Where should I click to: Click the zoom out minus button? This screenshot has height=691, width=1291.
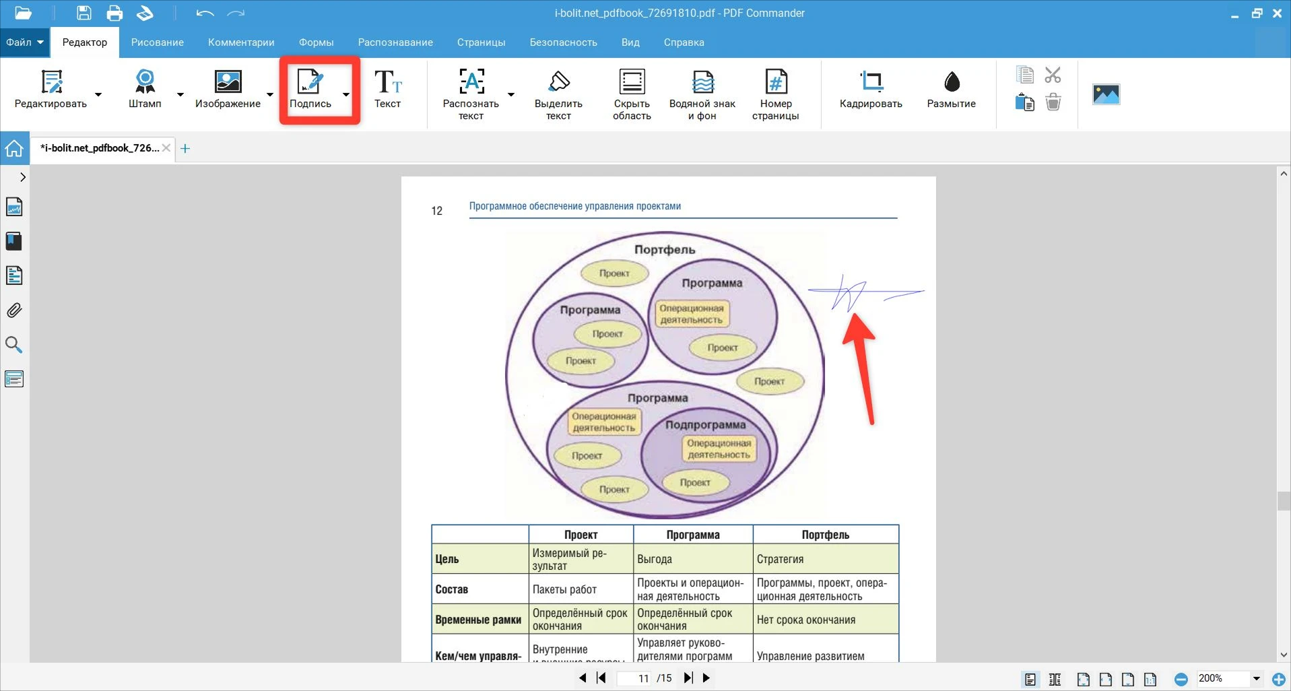pyautogui.click(x=1181, y=680)
